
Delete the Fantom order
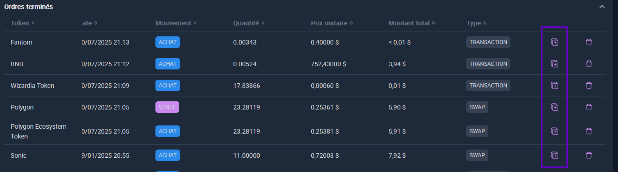click(589, 42)
